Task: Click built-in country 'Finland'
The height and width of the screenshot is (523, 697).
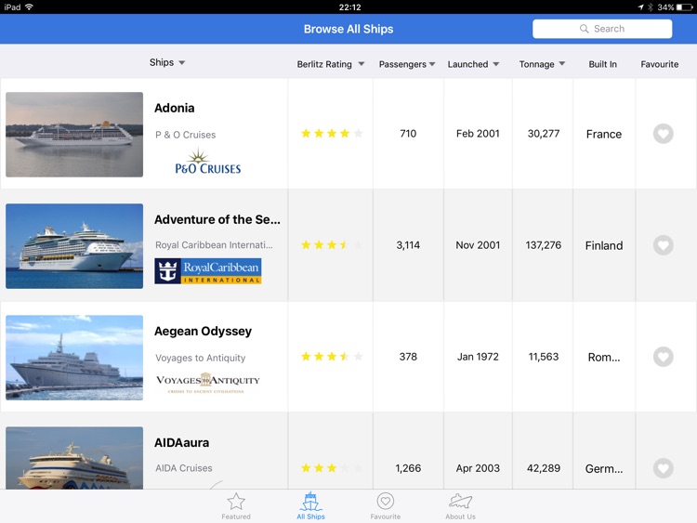Action: click(604, 246)
